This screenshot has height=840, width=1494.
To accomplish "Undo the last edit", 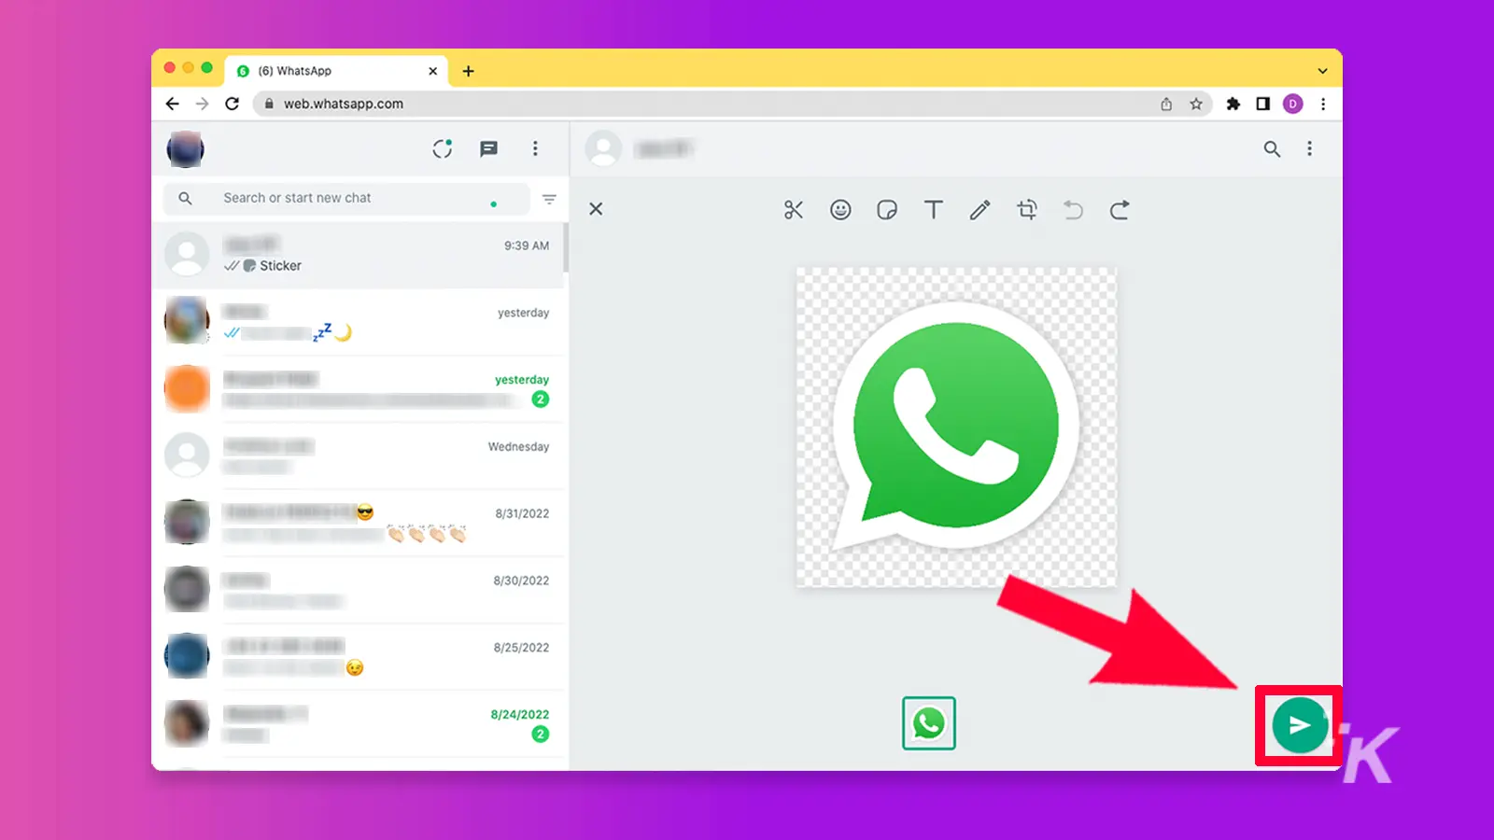I will pyautogui.click(x=1074, y=210).
